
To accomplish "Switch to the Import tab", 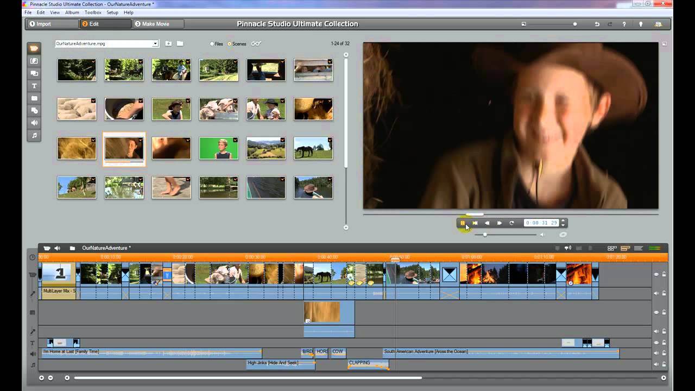I will click(x=52, y=24).
